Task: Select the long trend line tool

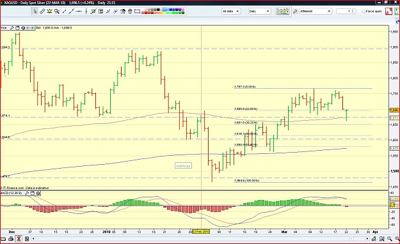Action: pos(72,11)
